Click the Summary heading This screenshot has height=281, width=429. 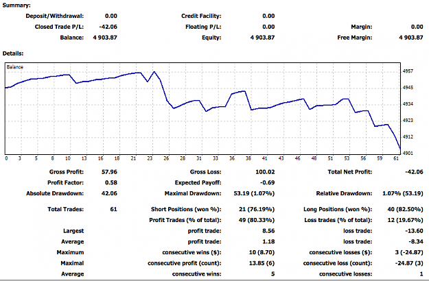coord(16,5)
